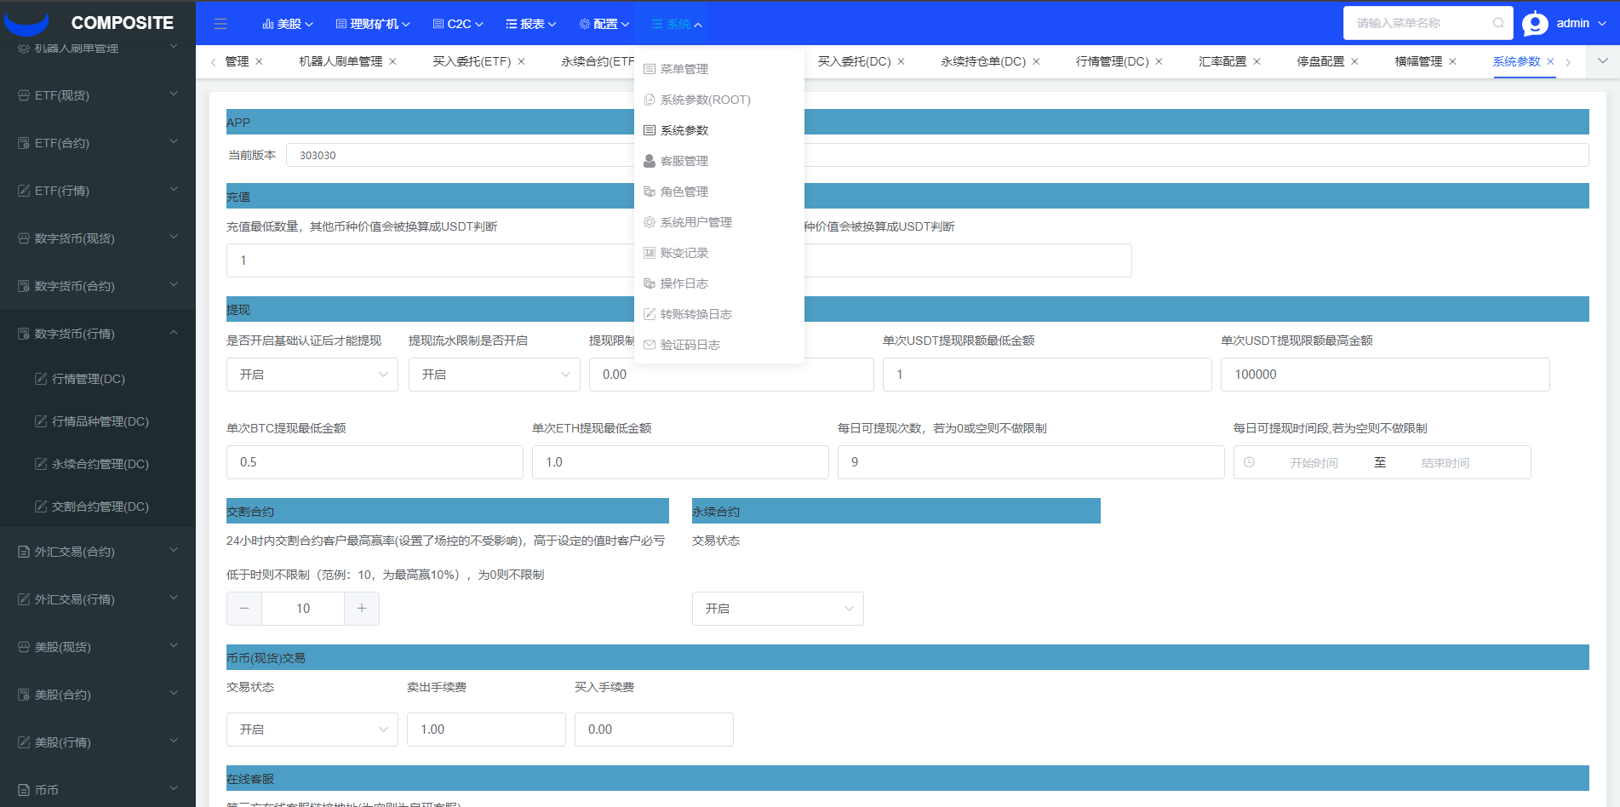The image size is (1620, 807).
Task: Click the clock icon beside 开始时间
Action: point(1250,462)
